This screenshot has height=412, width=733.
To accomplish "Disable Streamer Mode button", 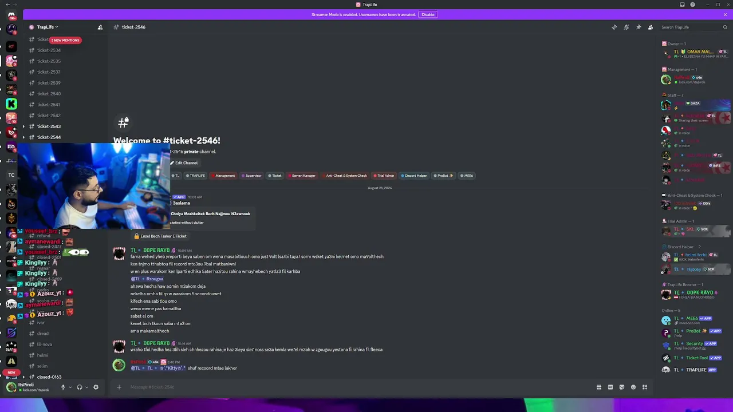I will pyautogui.click(x=428, y=14).
